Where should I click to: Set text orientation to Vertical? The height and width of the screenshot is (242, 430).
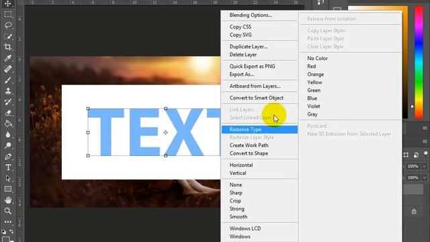[238, 173]
